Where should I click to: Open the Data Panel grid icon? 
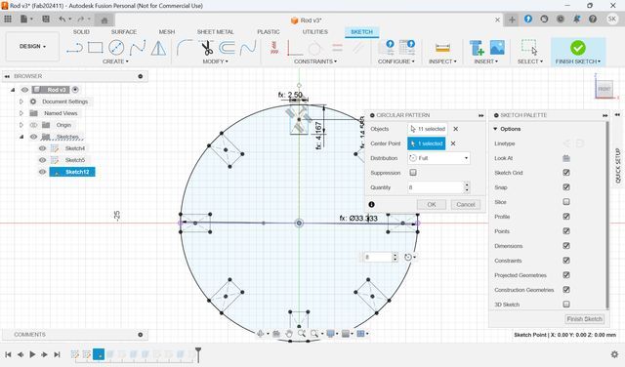pos(8,19)
